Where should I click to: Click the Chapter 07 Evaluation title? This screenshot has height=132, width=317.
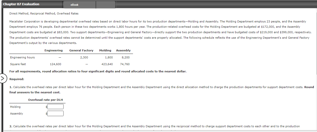pyautogui.click(x=21, y=4)
